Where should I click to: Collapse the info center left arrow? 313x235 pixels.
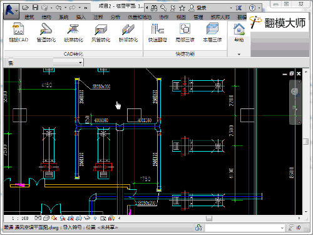[147, 8]
